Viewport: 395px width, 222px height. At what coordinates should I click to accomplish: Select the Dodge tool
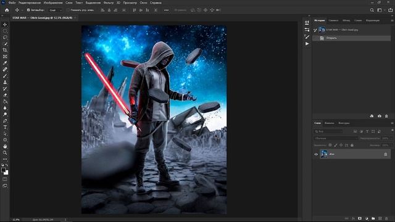coord(5,114)
